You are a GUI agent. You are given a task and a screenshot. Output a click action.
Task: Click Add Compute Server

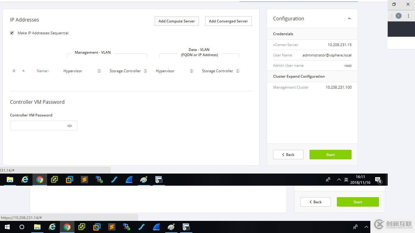coord(177,21)
